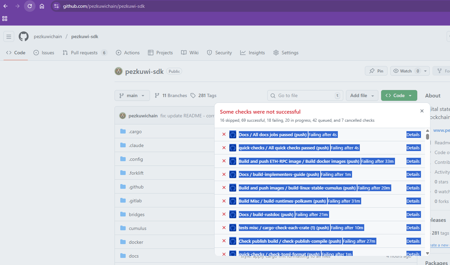Open the green Code dropdown button
This screenshot has width=450, height=265.
(x=399, y=95)
